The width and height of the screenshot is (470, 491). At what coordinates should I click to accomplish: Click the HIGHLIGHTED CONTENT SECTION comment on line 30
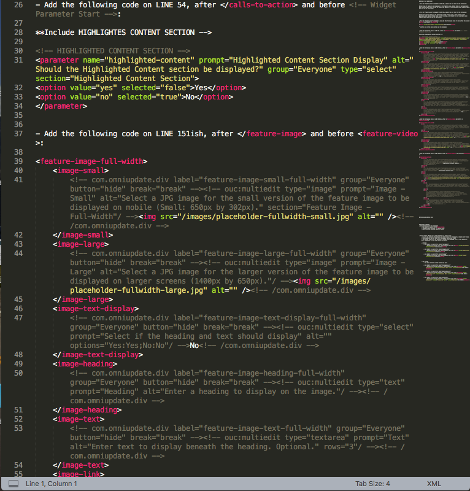coord(113,50)
